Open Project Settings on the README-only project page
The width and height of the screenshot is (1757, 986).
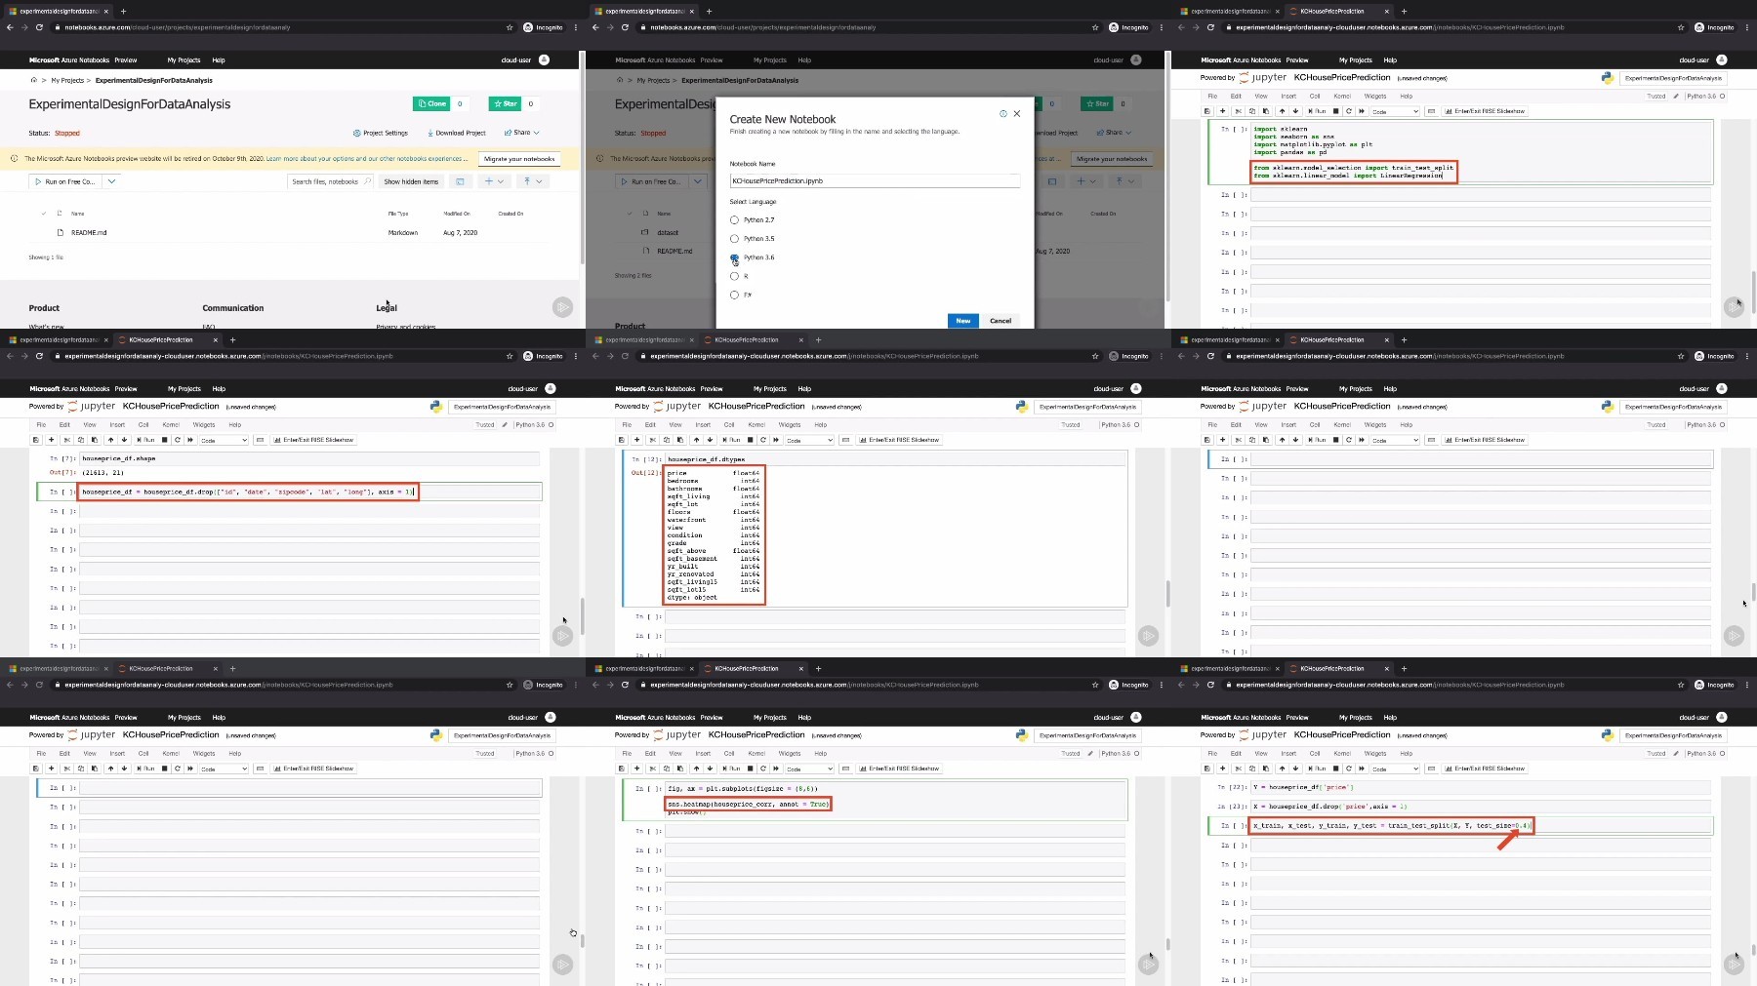point(381,133)
